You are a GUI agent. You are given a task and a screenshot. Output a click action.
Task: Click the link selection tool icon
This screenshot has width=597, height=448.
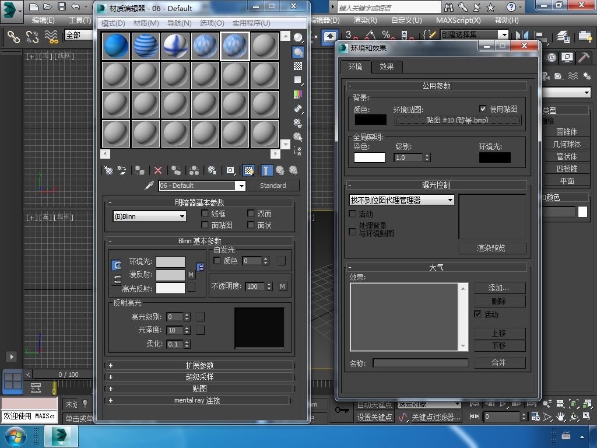[x=14, y=37]
